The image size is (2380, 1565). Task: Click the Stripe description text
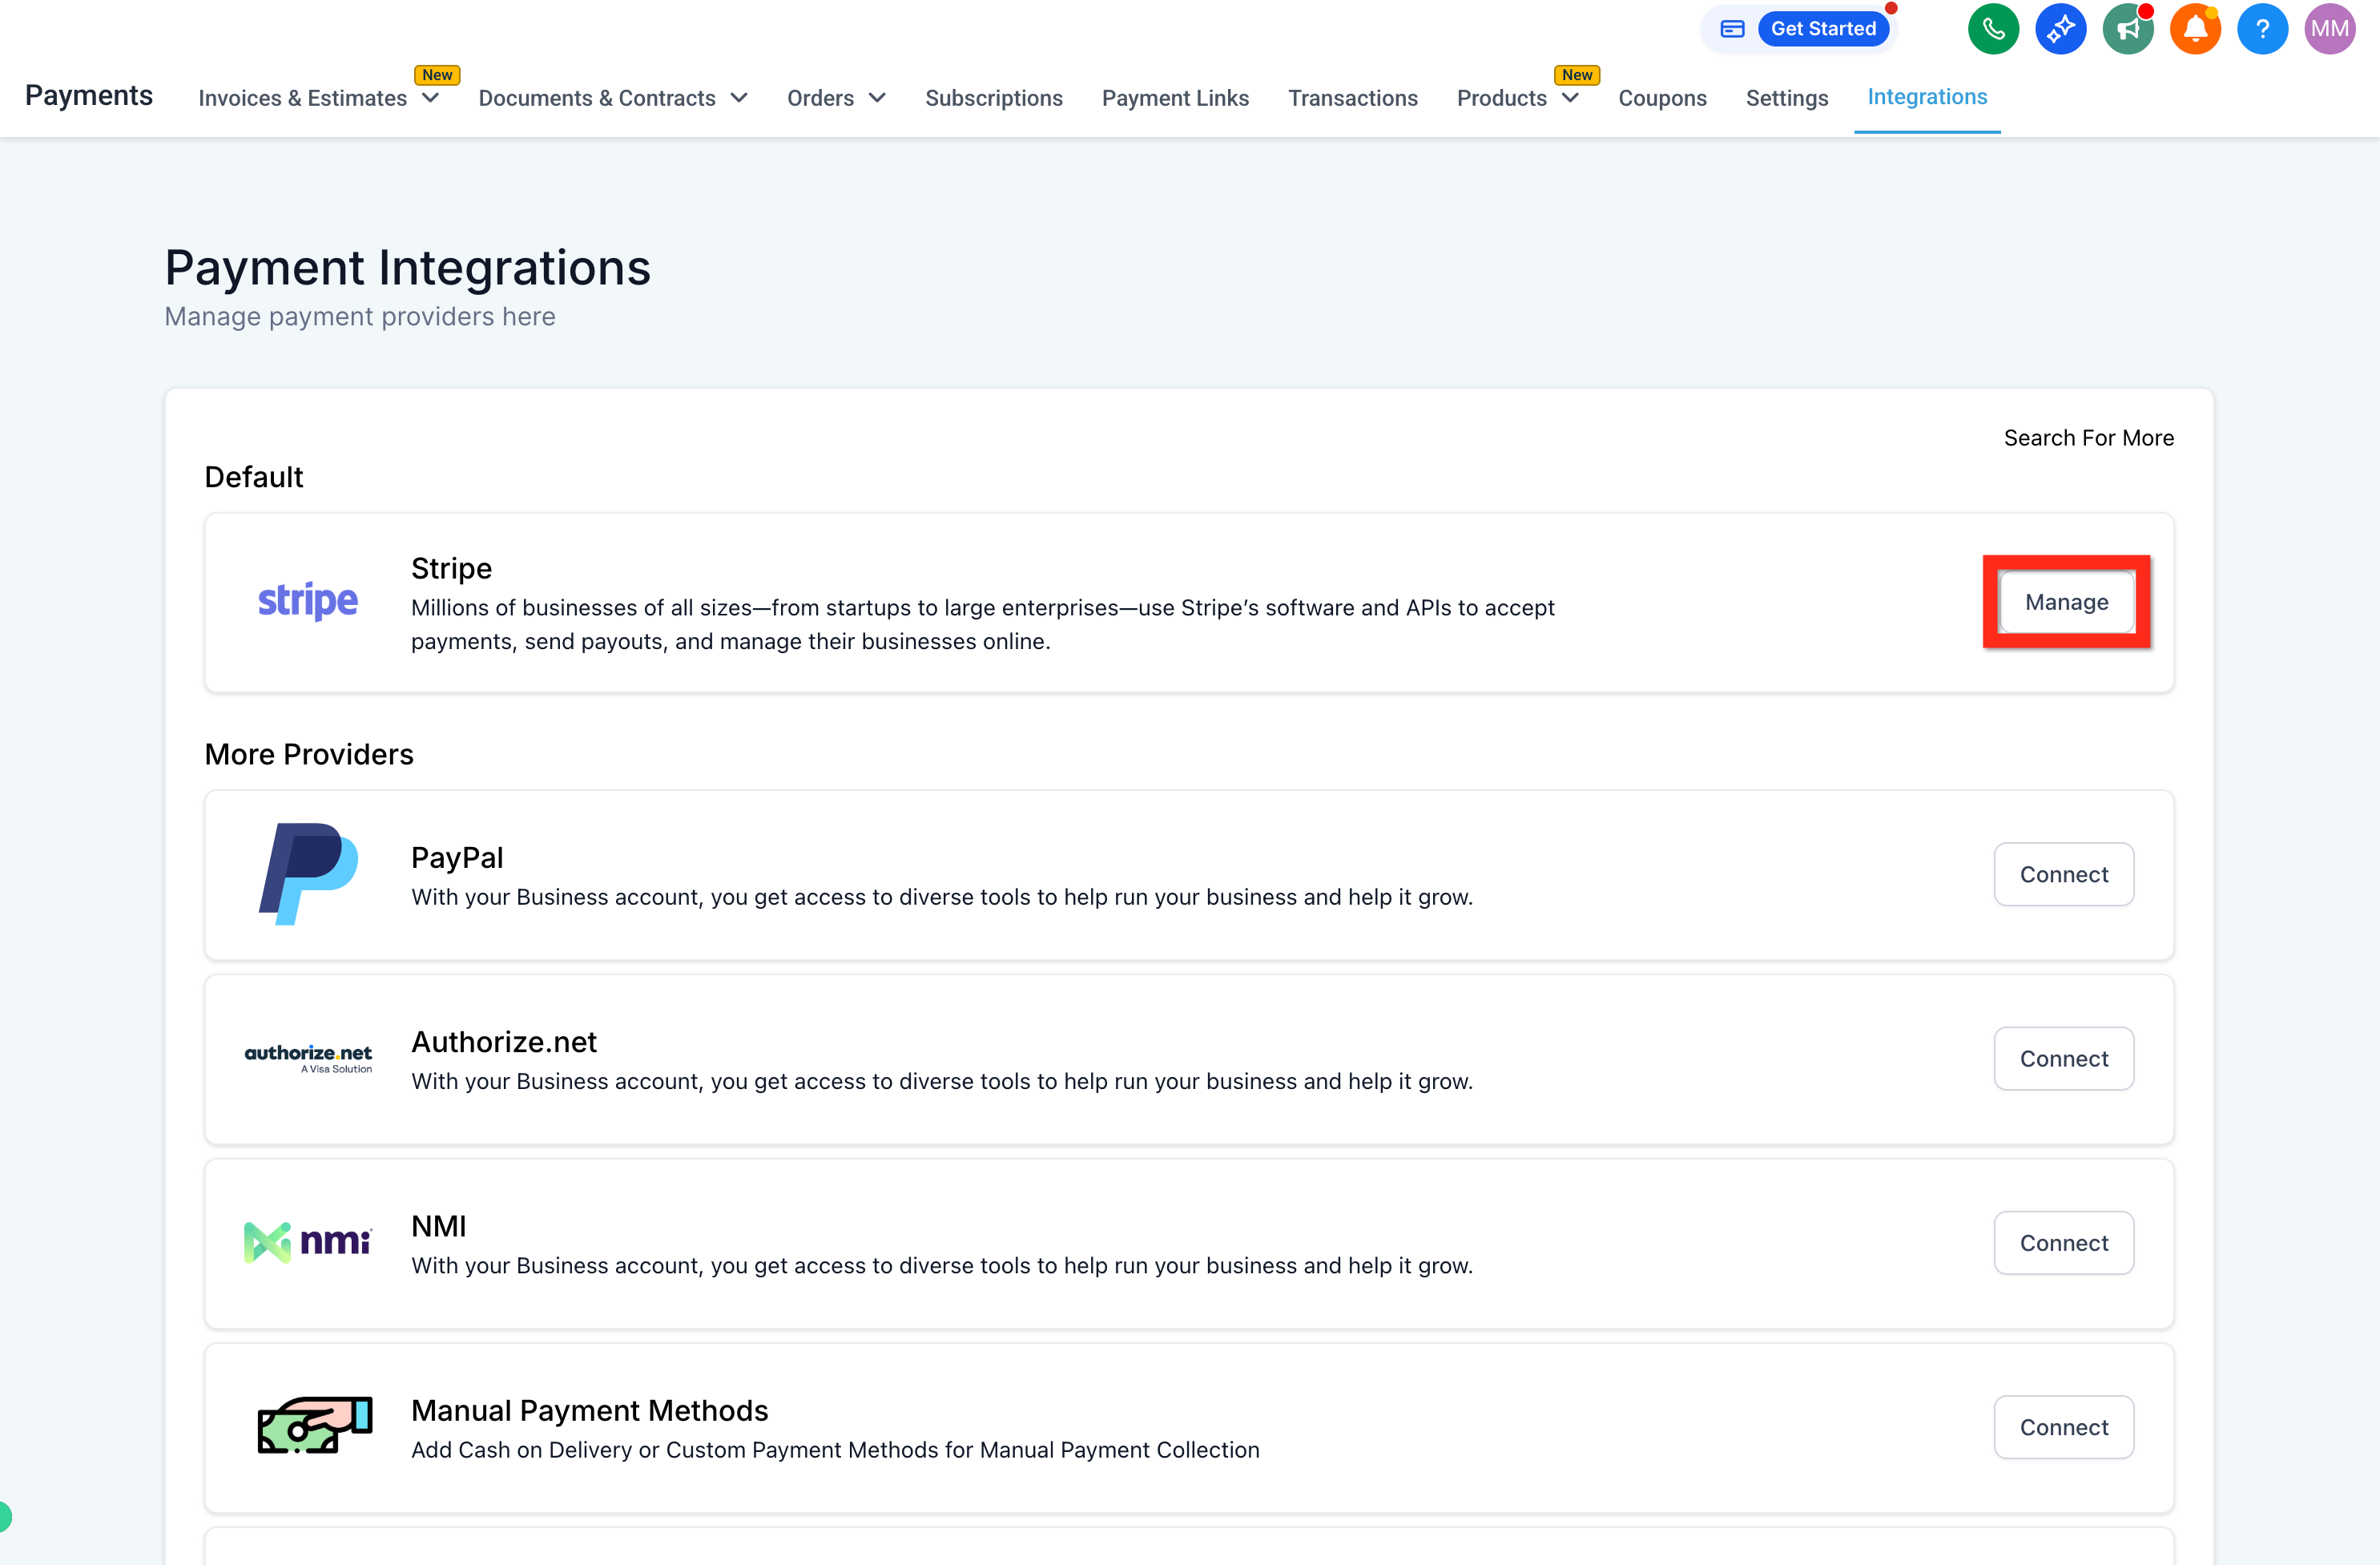tap(983, 624)
